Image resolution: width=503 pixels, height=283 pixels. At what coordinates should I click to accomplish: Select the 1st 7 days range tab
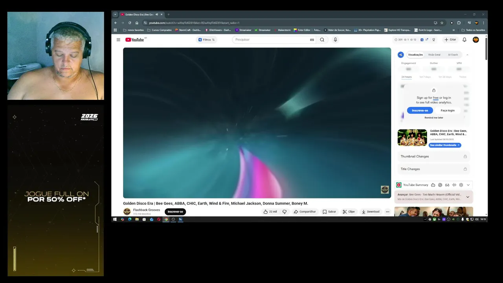point(425,77)
